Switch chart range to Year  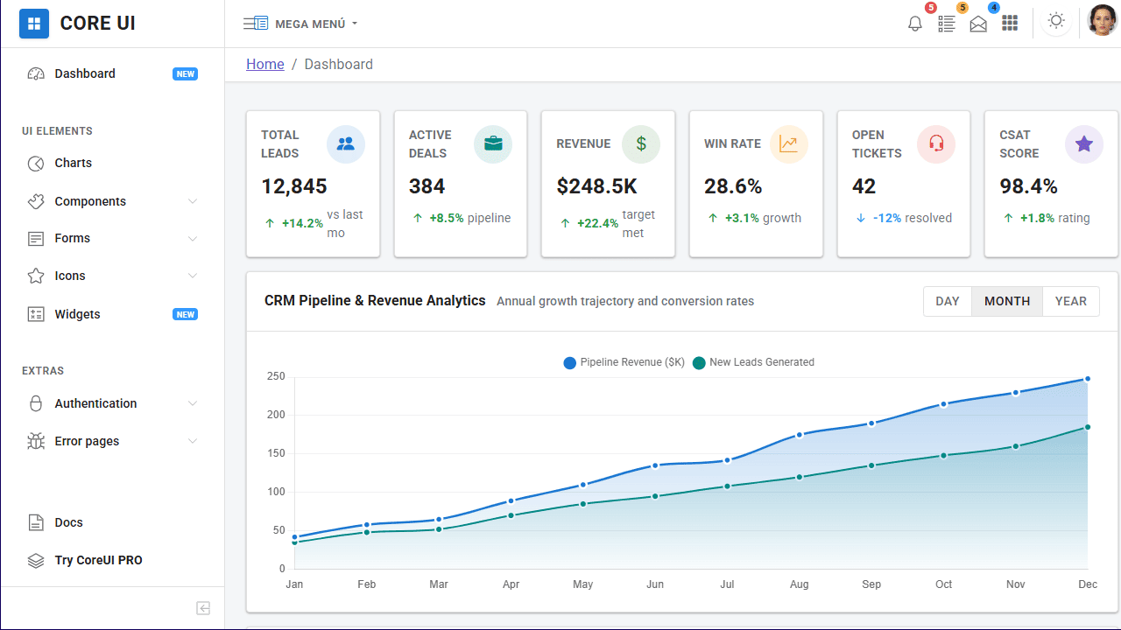pyautogui.click(x=1071, y=301)
